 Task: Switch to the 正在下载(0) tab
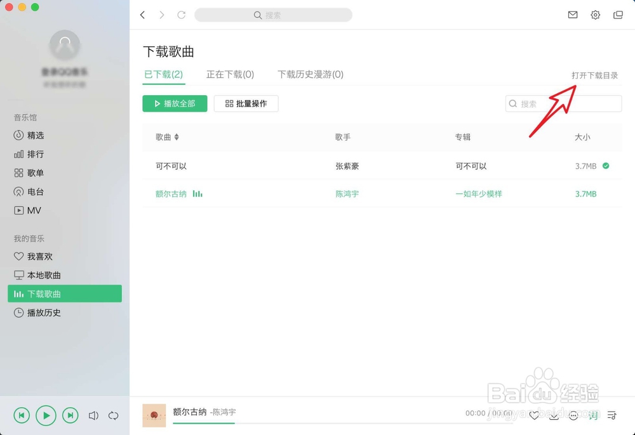pos(230,74)
